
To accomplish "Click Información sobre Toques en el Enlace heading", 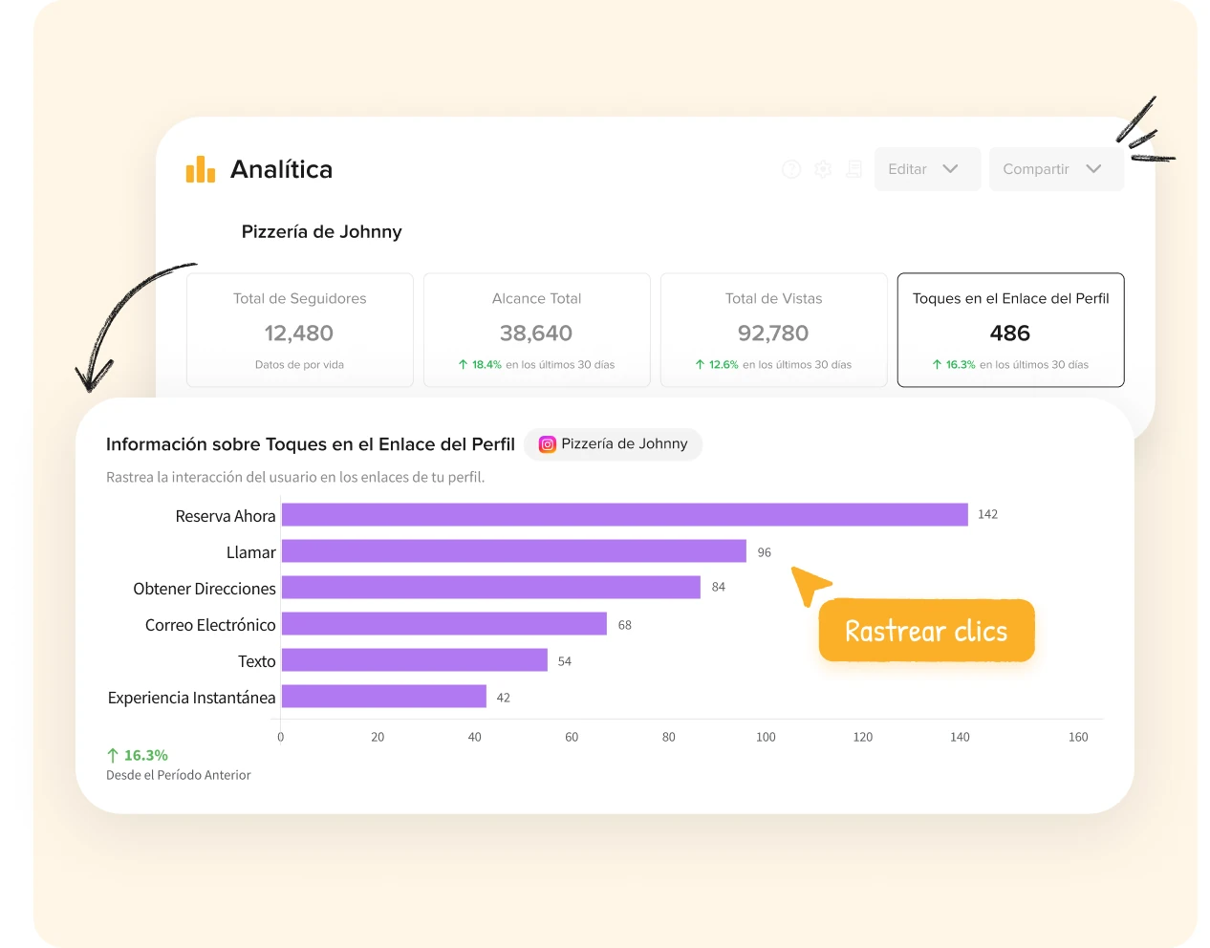I will pos(311,444).
